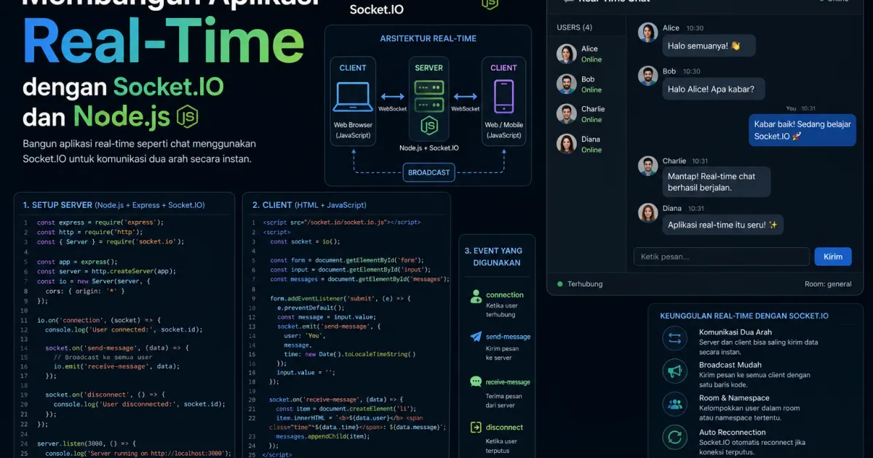Click the Komunikasi Dua Arah arrows icon
The image size is (873, 458).
pyautogui.click(x=674, y=338)
